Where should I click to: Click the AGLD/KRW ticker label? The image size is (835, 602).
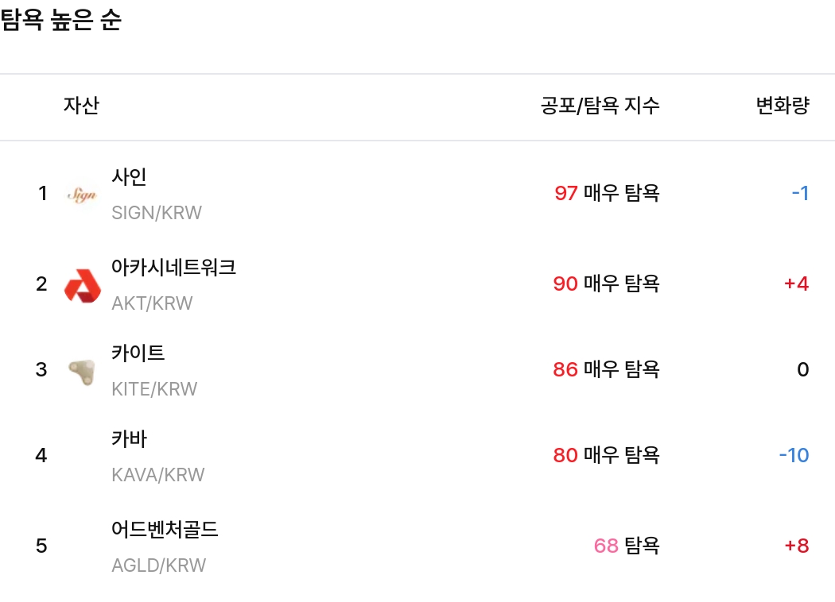click(x=158, y=565)
